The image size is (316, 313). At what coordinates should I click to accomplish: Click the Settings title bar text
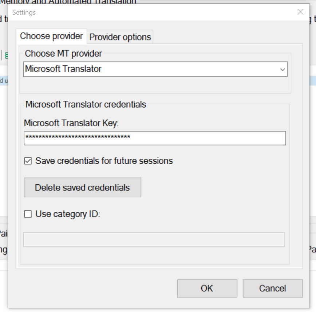coord(24,12)
